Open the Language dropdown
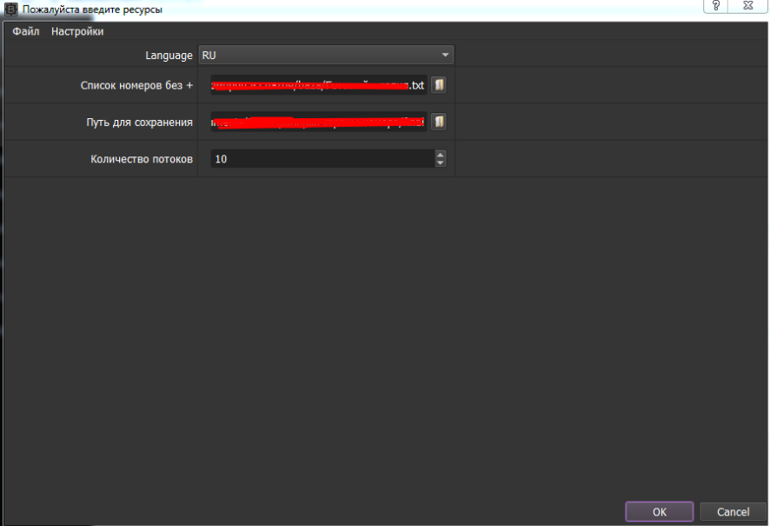This screenshot has width=770, height=526. 326,55
